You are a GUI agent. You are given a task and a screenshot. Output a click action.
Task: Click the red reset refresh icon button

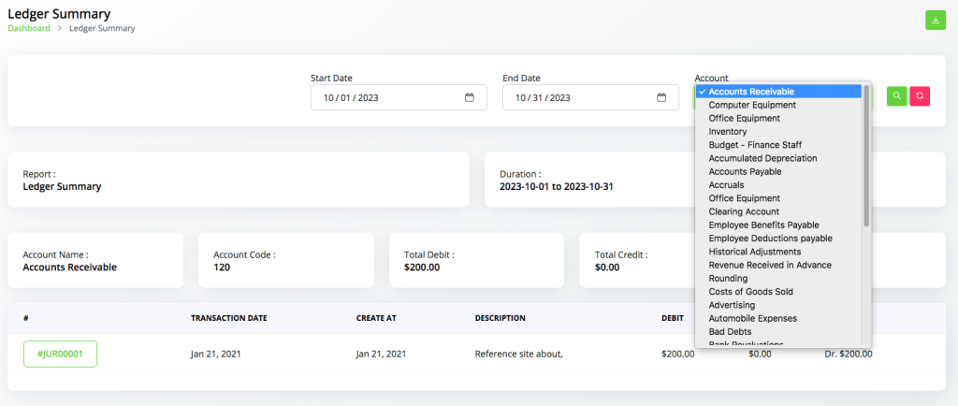(920, 95)
